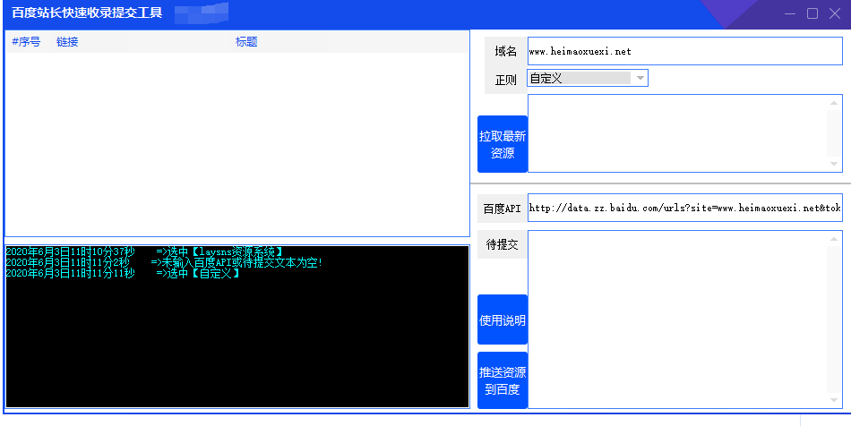Click the 百度API label
The height and width of the screenshot is (426, 851).
tap(502, 209)
